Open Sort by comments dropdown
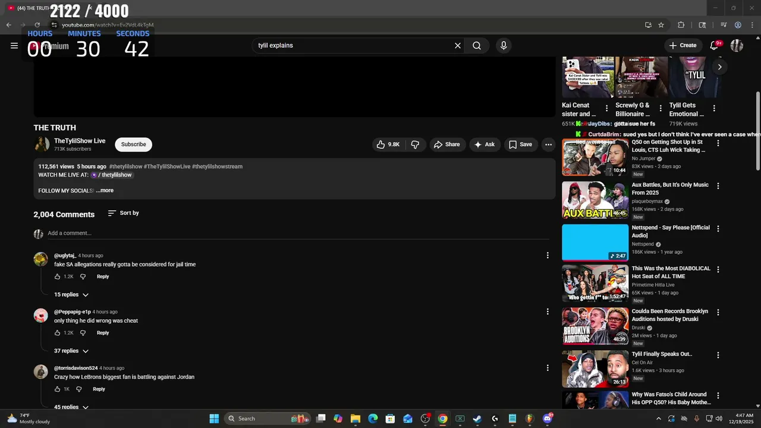 (x=123, y=213)
